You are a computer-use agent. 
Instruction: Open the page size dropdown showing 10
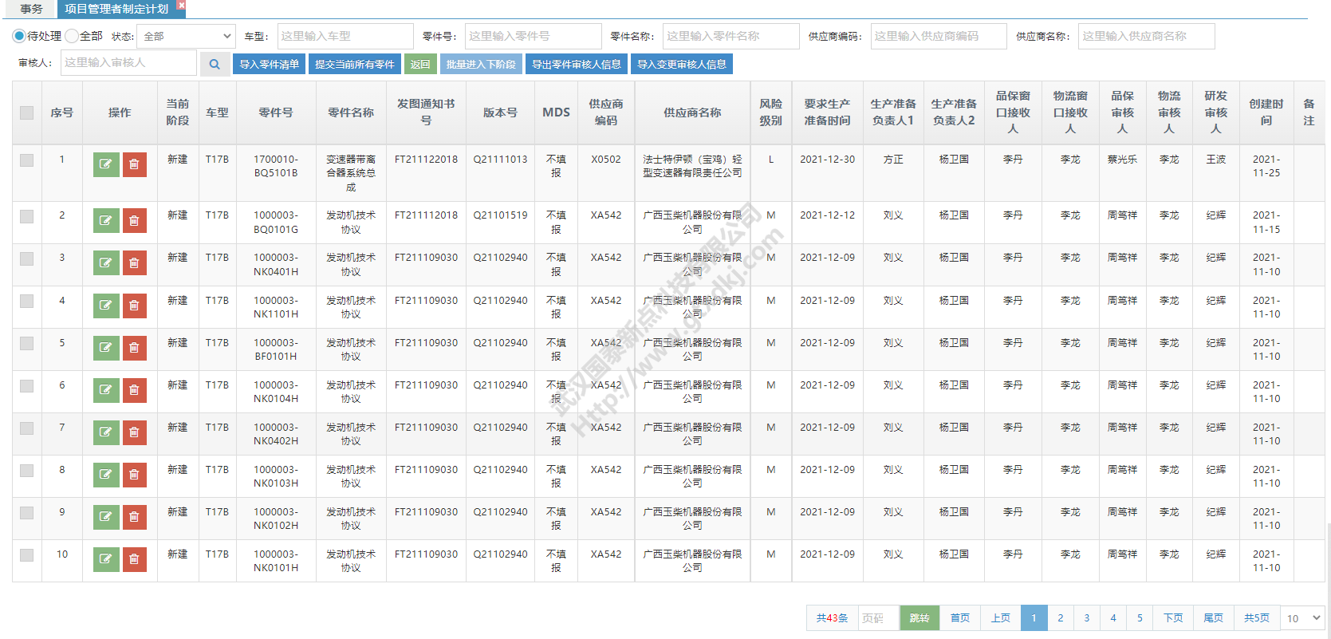(x=1303, y=618)
